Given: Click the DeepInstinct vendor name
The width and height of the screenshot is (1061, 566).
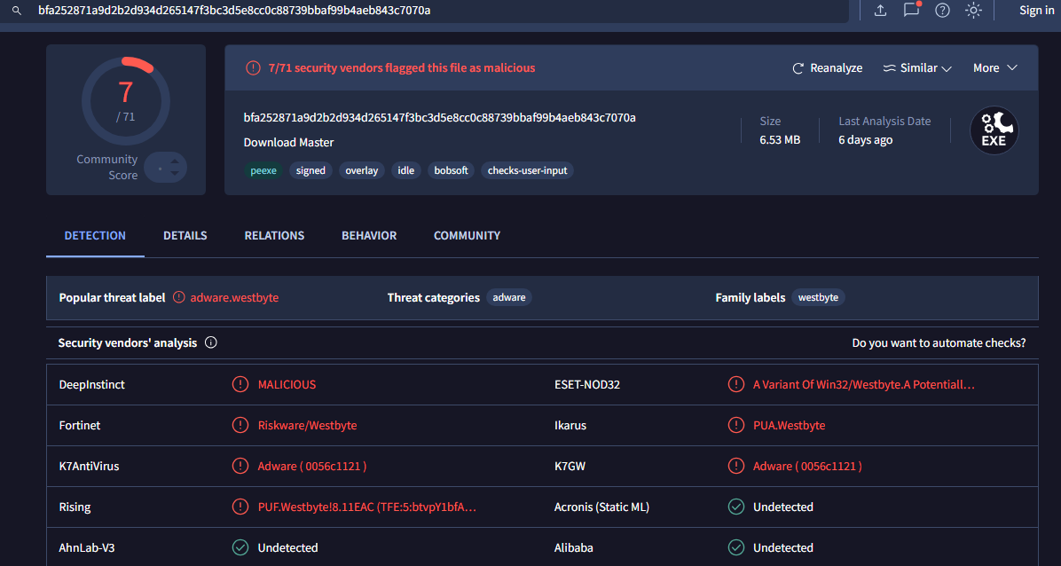Looking at the screenshot, I should (x=92, y=384).
